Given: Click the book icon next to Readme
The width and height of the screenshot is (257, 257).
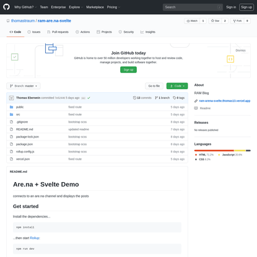Looking at the screenshot, I should click(x=196, y=108).
